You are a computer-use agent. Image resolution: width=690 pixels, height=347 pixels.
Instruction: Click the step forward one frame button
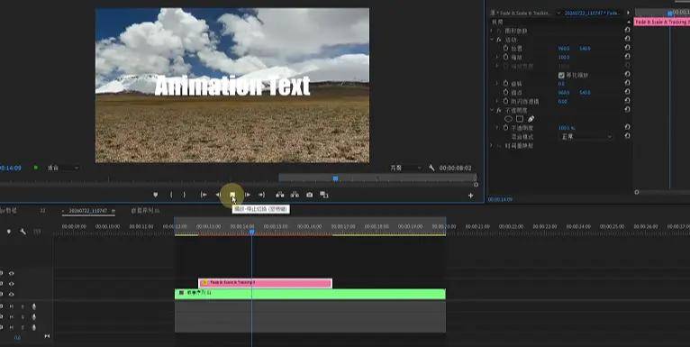point(248,195)
